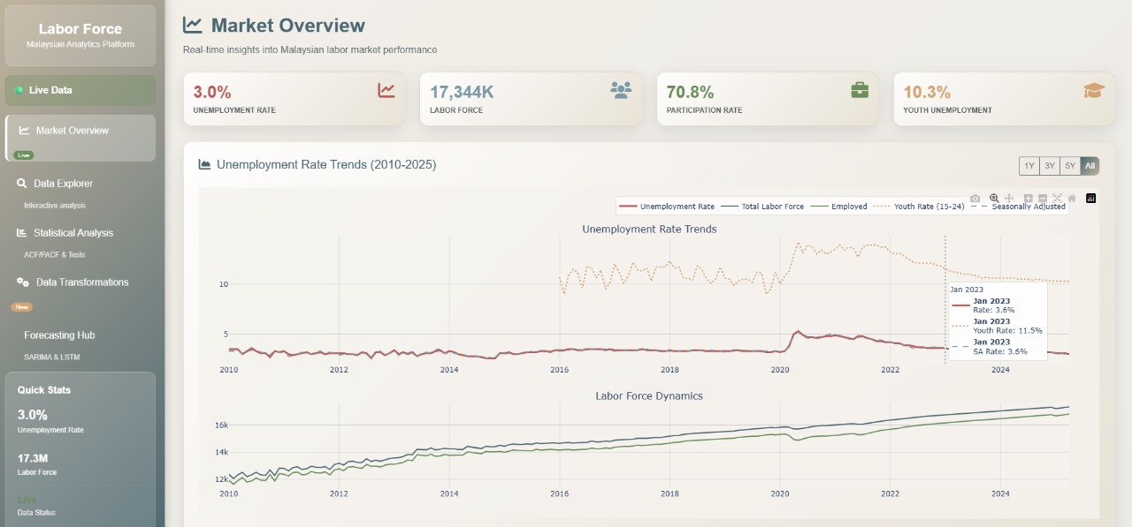Click the zoom in plus icon
This screenshot has width=1132, height=527.
pyautogui.click(x=1029, y=199)
